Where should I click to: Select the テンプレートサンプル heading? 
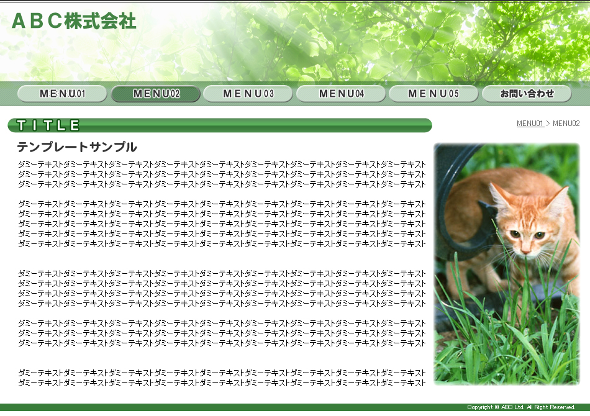[x=77, y=147]
